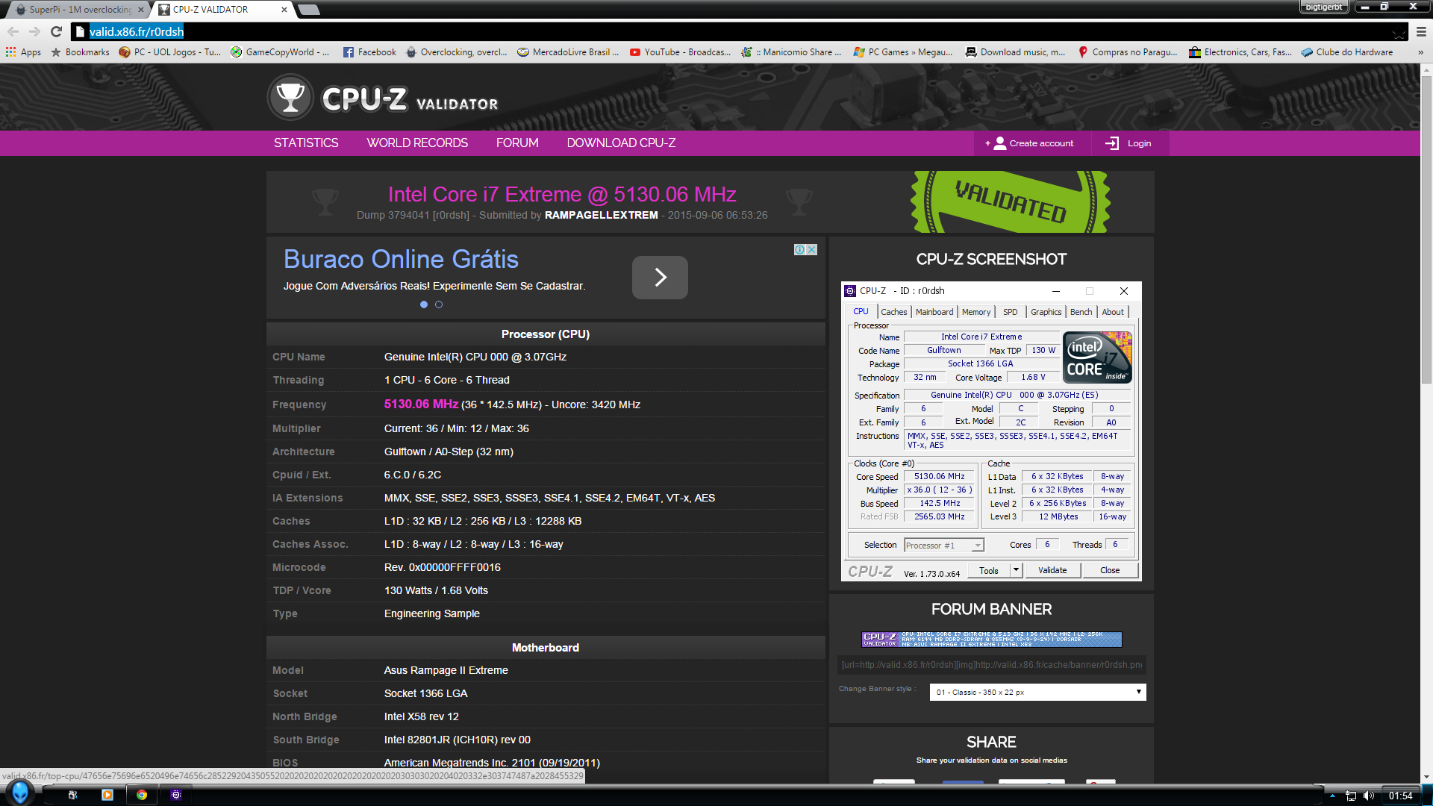Open the MercadoLivre Brasil bookmark
Screen dimensions: 1433x806
568,52
